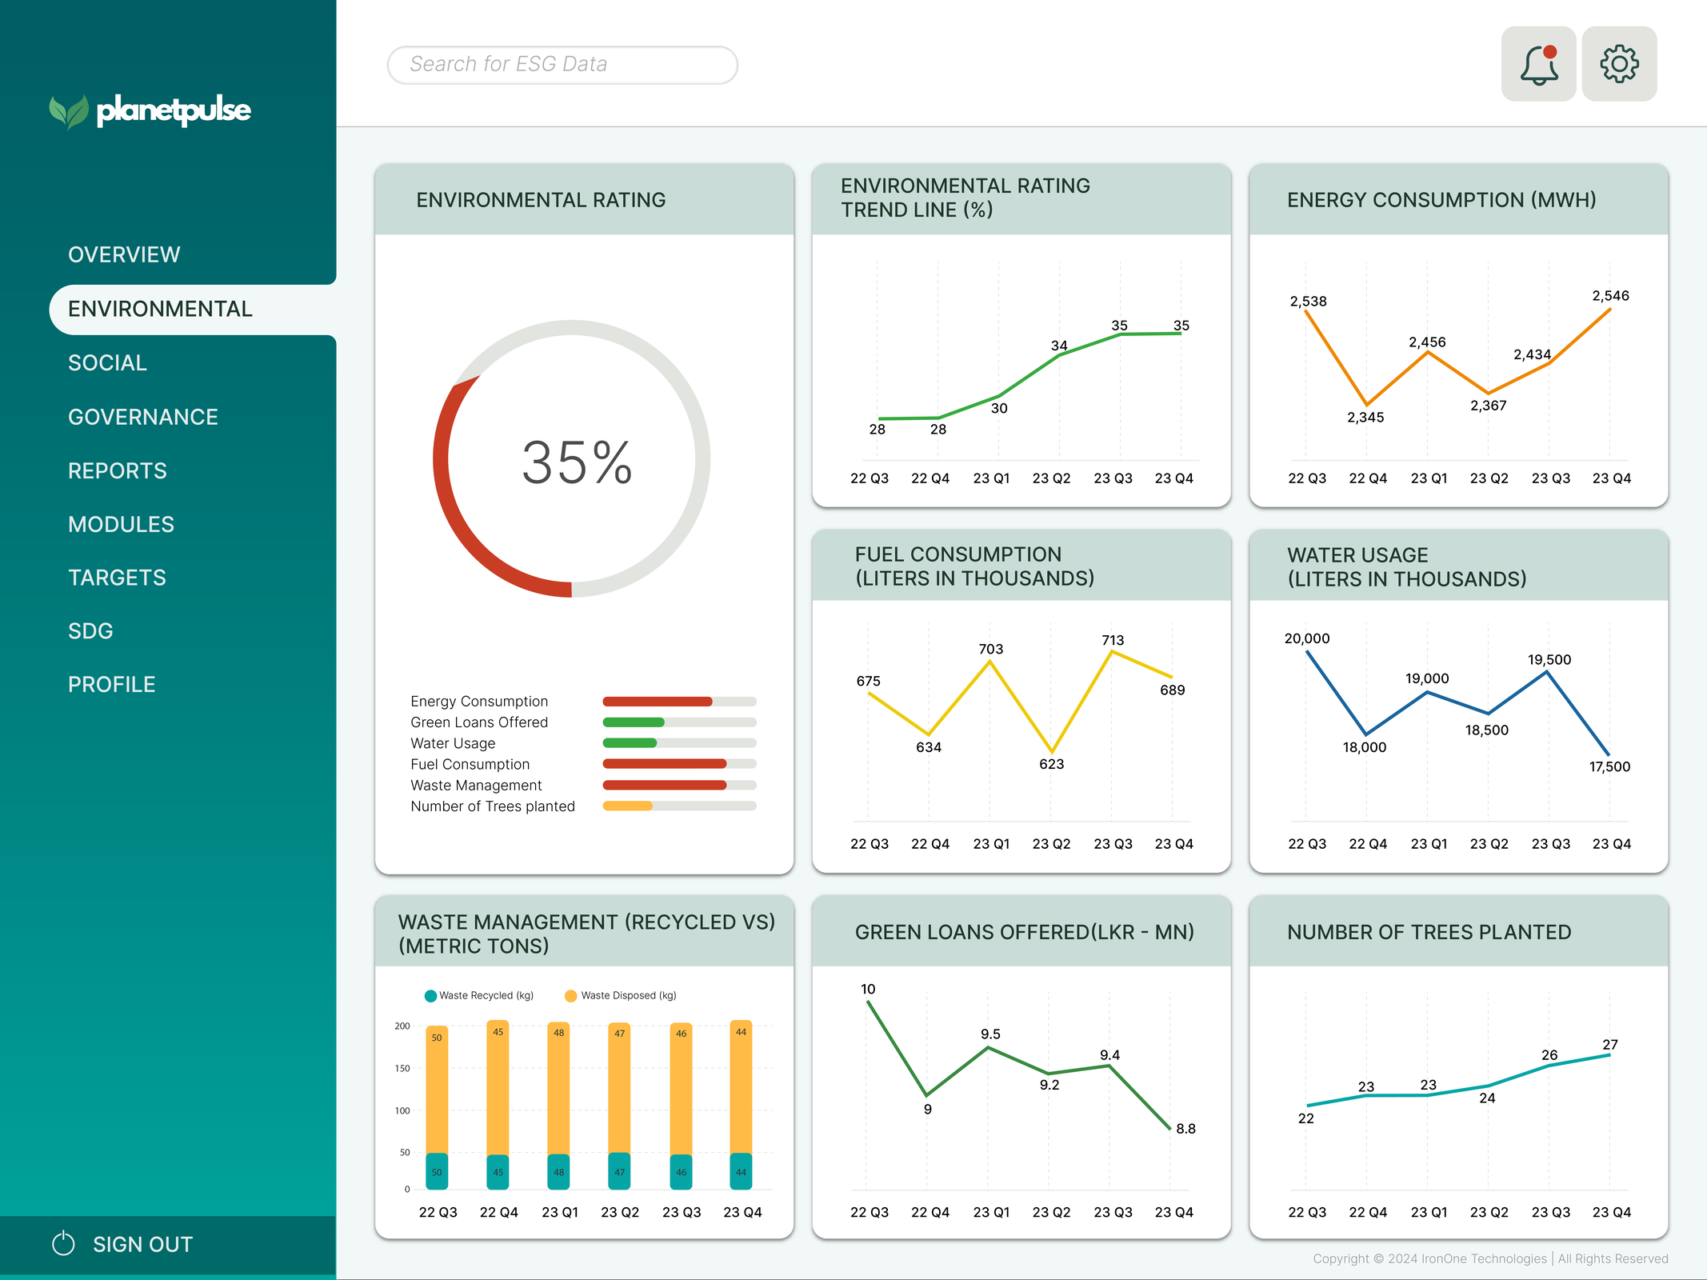Click the 623 fuel consumption data label

click(1052, 764)
